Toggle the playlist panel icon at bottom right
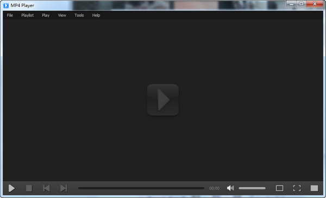 (314, 188)
